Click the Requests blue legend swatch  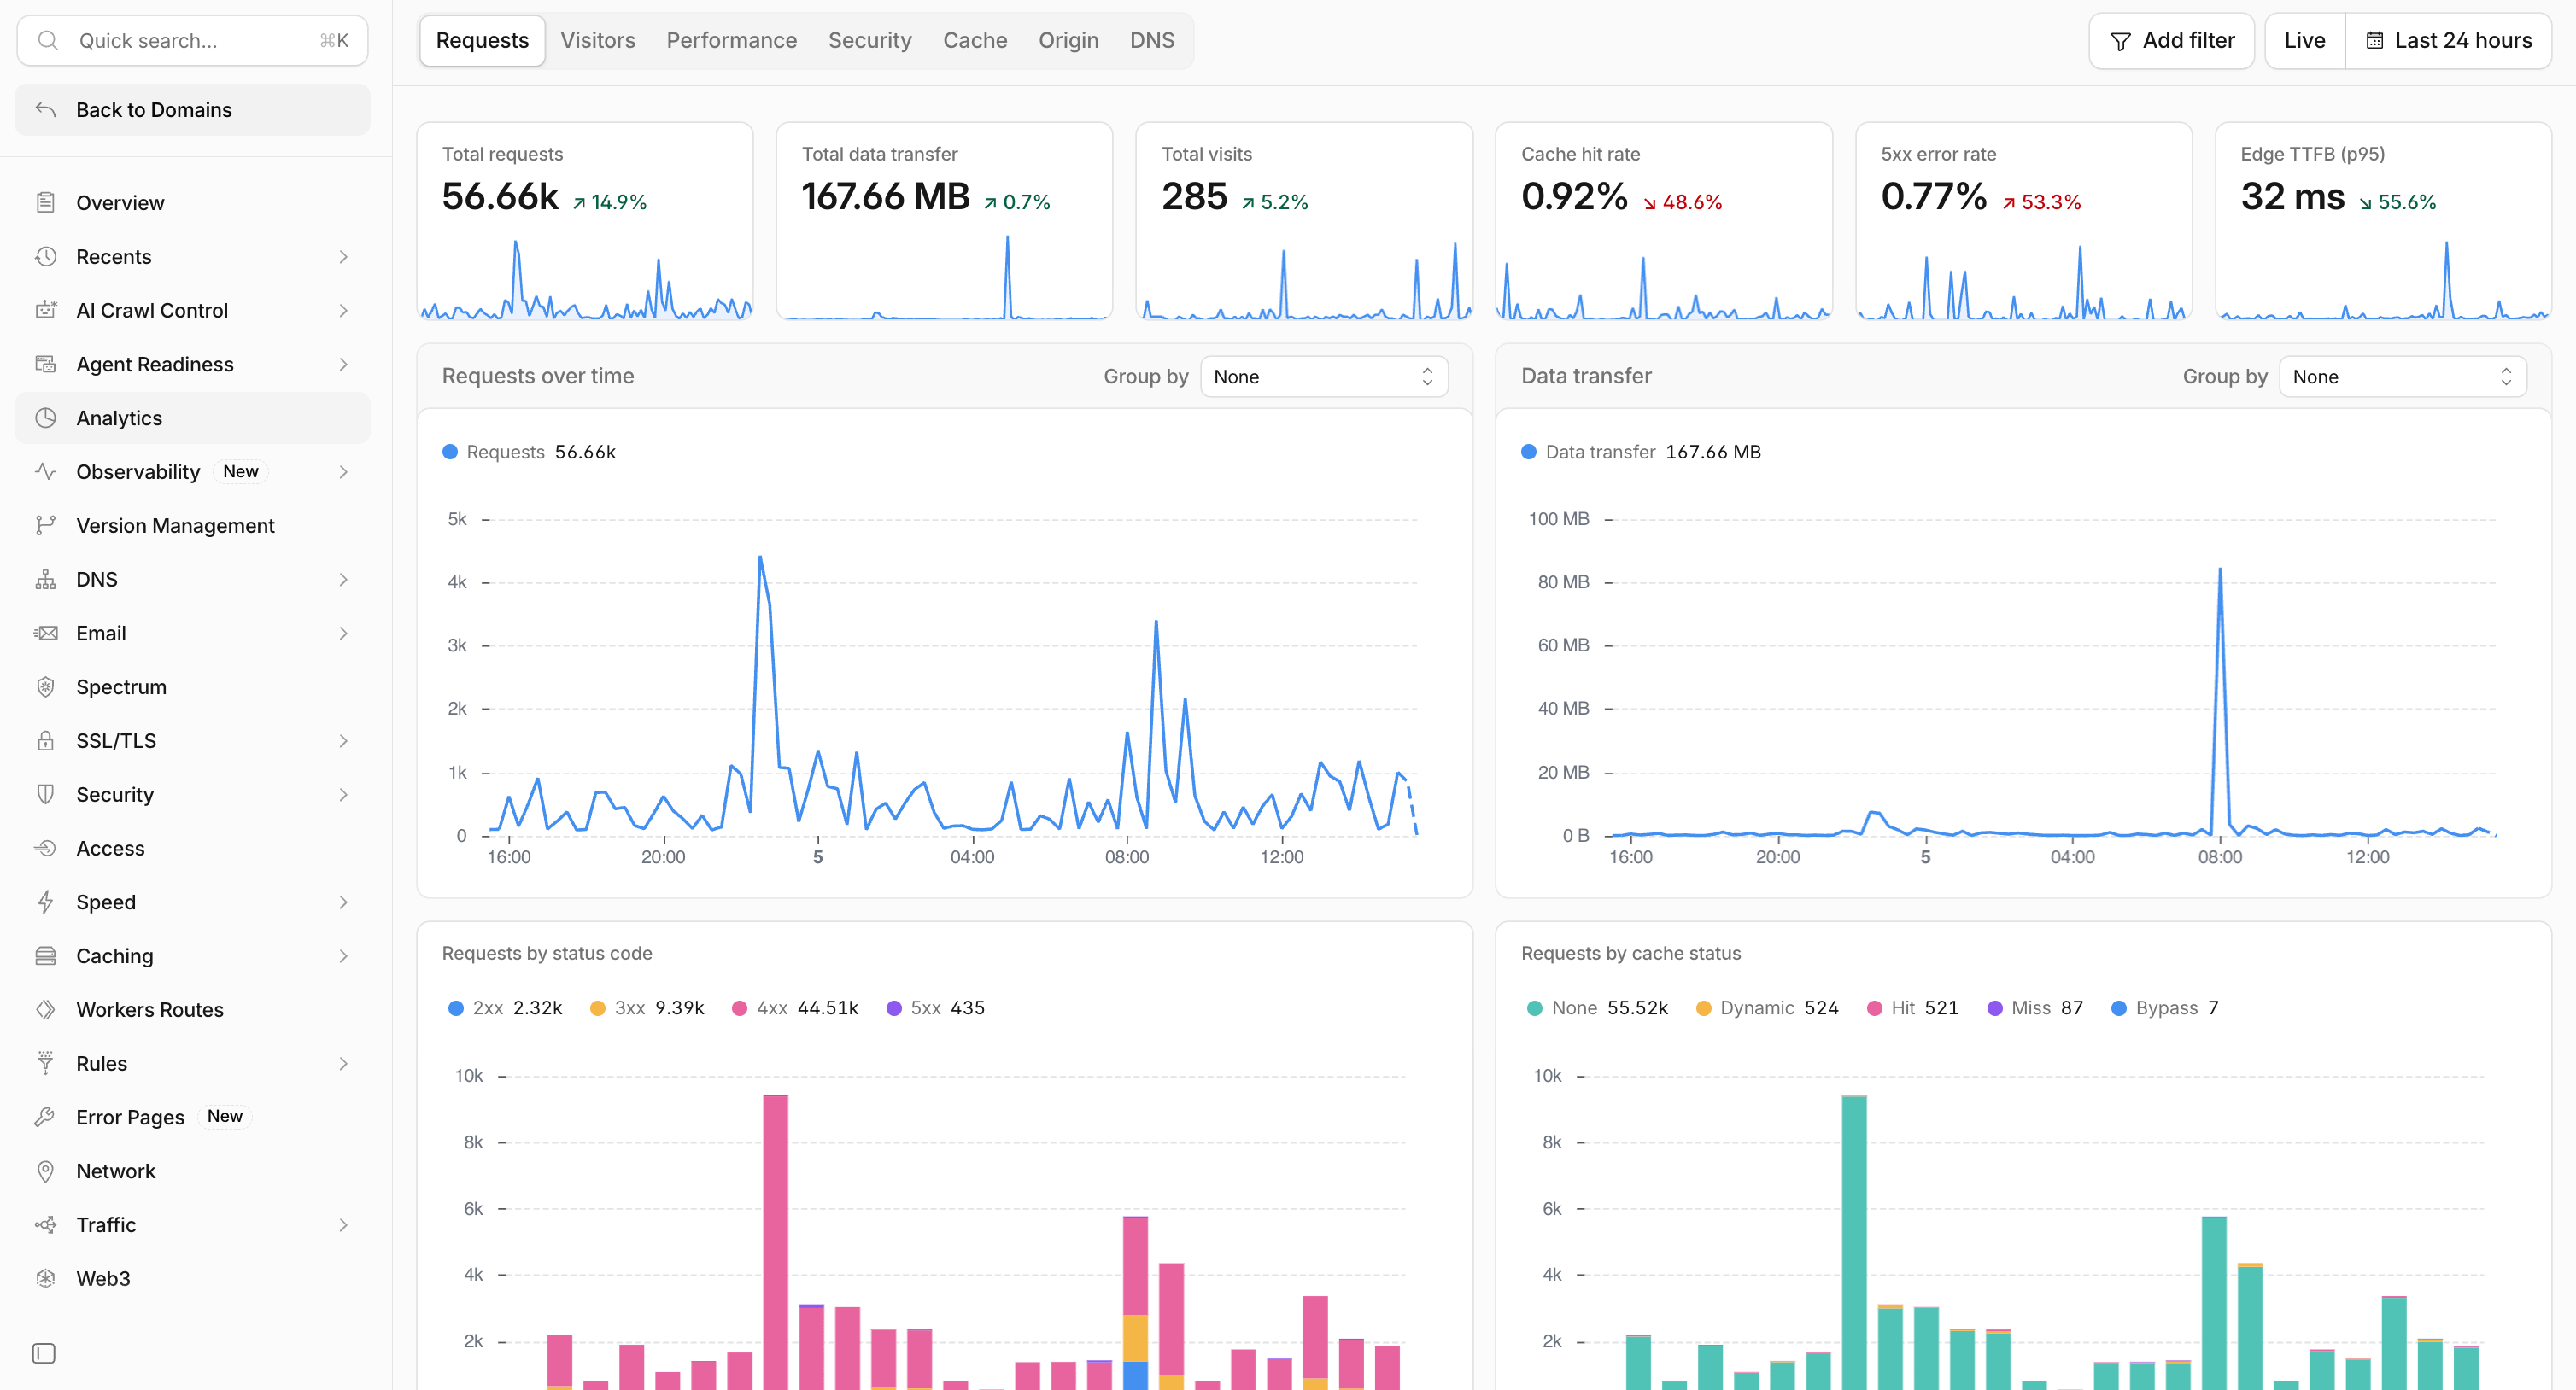[x=450, y=452]
